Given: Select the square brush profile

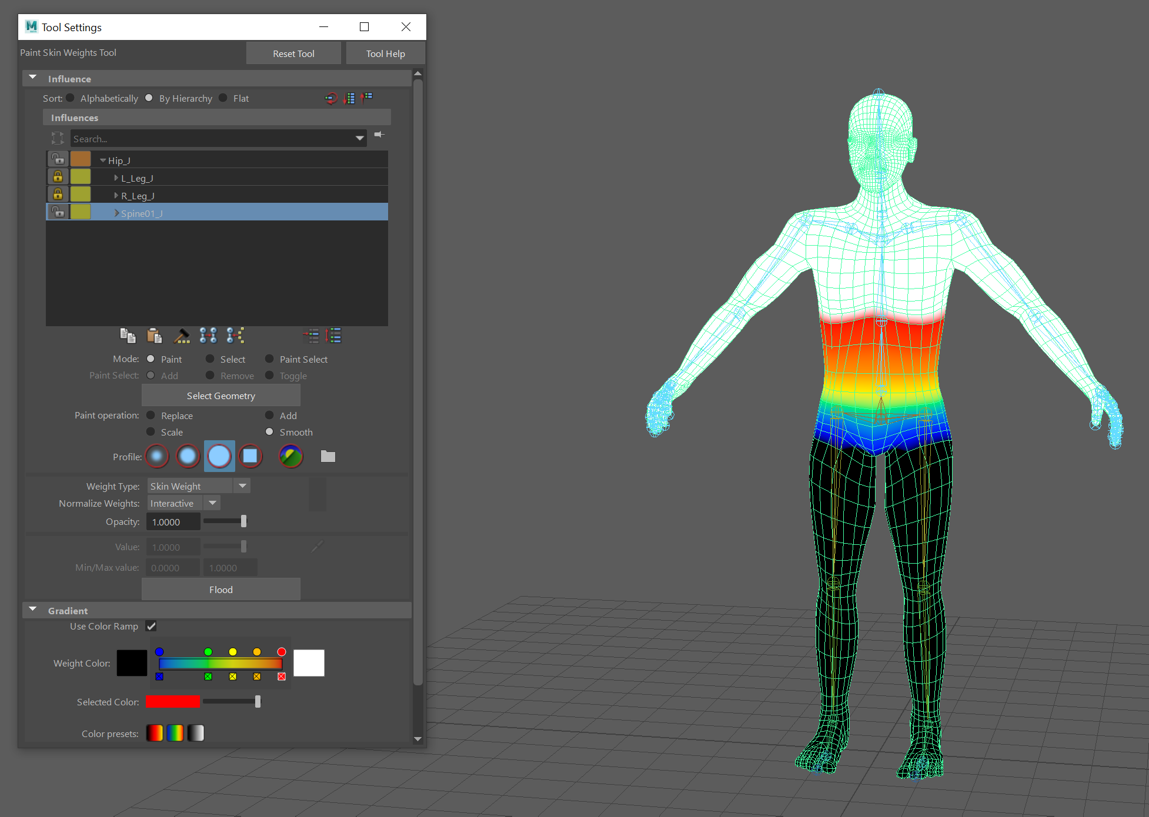Looking at the screenshot, I should click(250, 456).
